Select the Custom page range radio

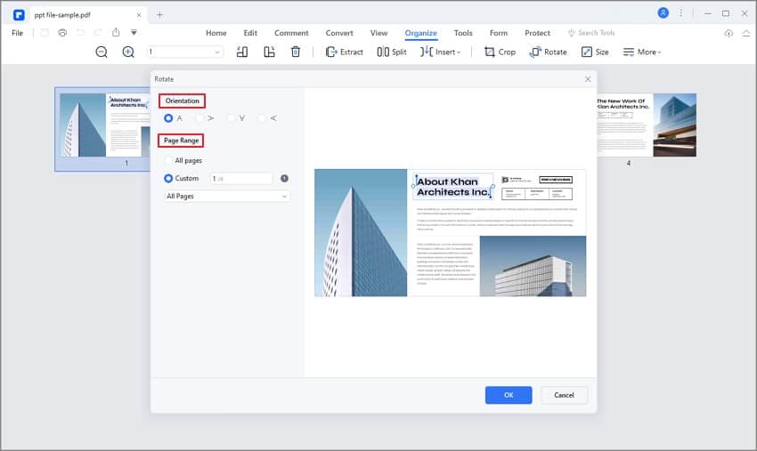coord(168,179)
